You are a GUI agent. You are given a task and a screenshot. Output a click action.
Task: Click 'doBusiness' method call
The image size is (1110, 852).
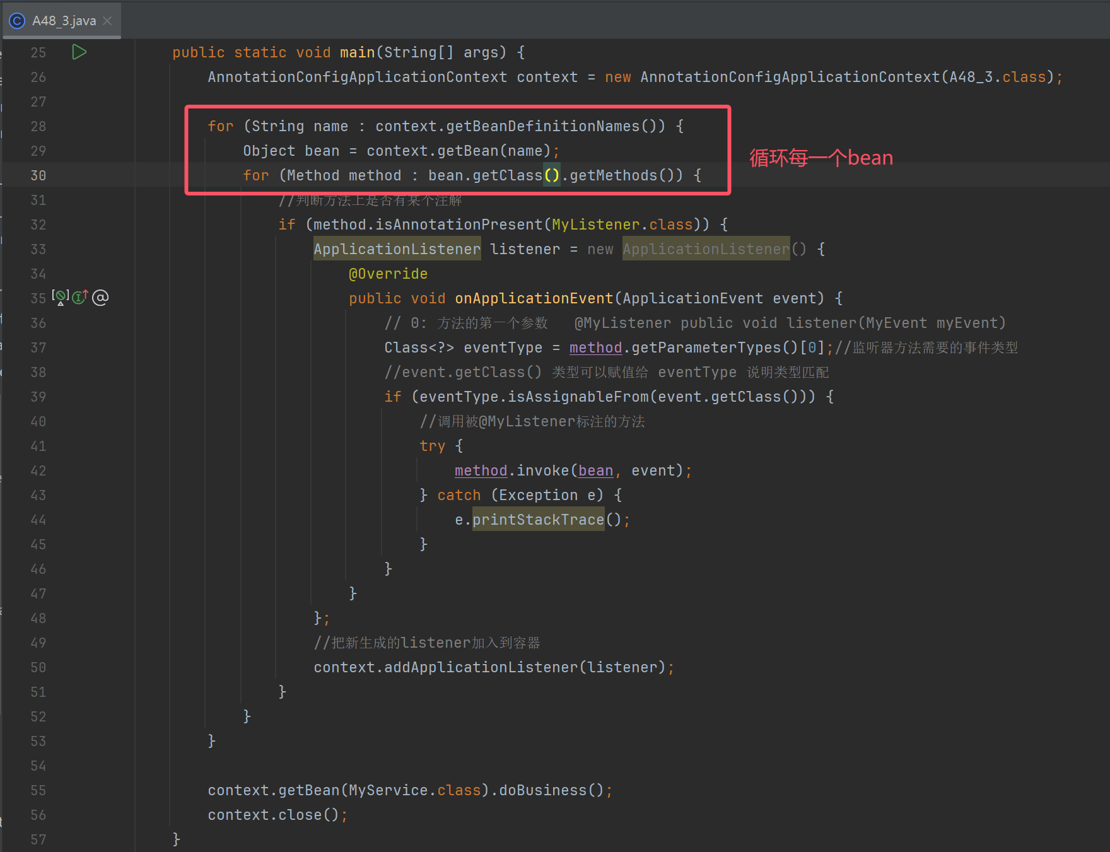543,790
